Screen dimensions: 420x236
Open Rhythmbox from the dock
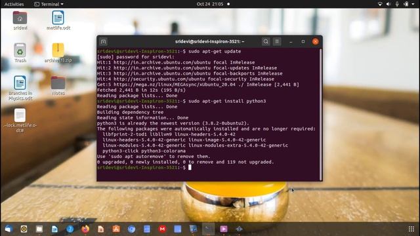pos(24,229)
